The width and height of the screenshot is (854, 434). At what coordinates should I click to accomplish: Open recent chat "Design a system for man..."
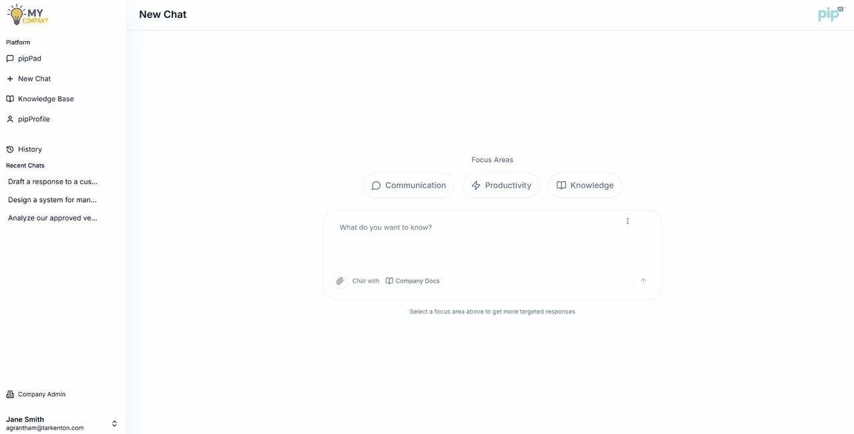(52, 199)
